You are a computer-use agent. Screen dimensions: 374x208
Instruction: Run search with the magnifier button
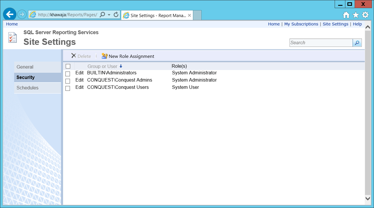click(x=357, y=43)
